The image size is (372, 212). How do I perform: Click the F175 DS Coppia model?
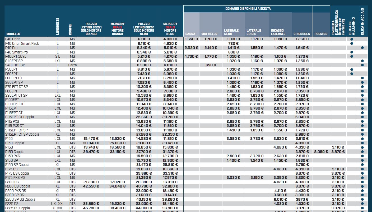click(x=17, y=173)
